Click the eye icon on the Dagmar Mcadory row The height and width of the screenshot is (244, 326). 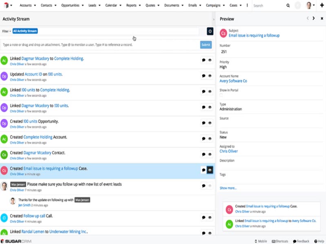[210, 59]
